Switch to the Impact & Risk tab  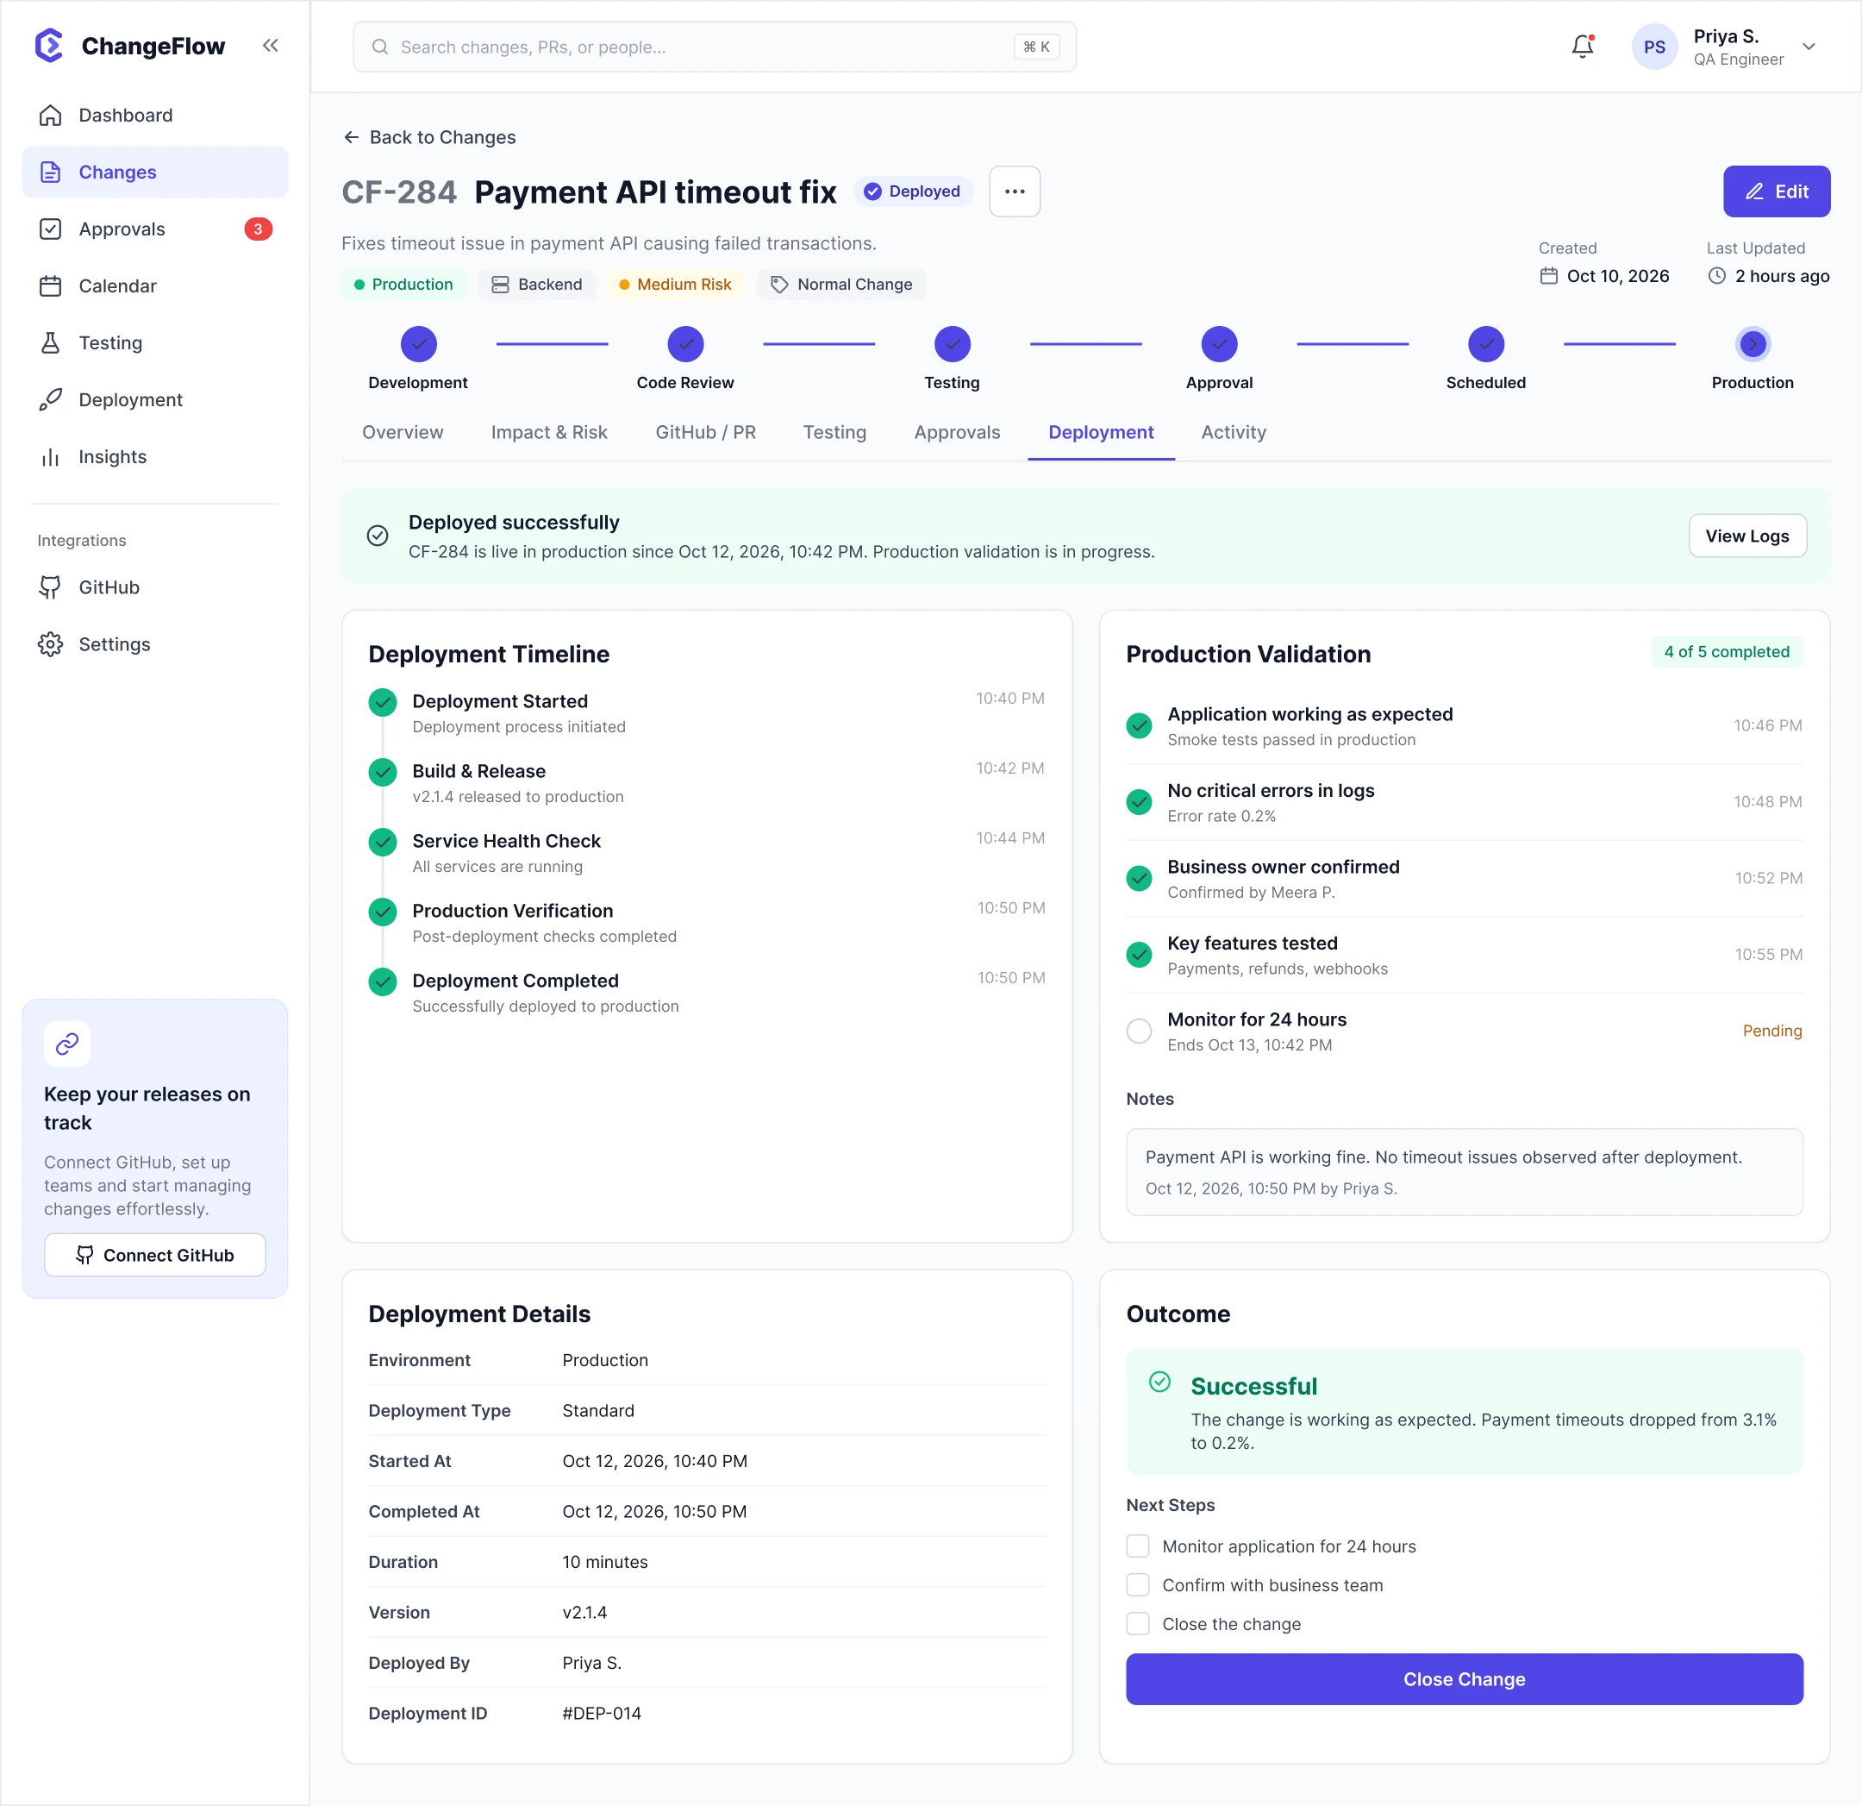[x=549, y=432]
